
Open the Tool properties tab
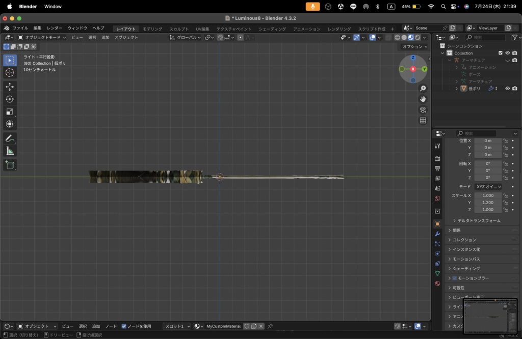[437, 146]
